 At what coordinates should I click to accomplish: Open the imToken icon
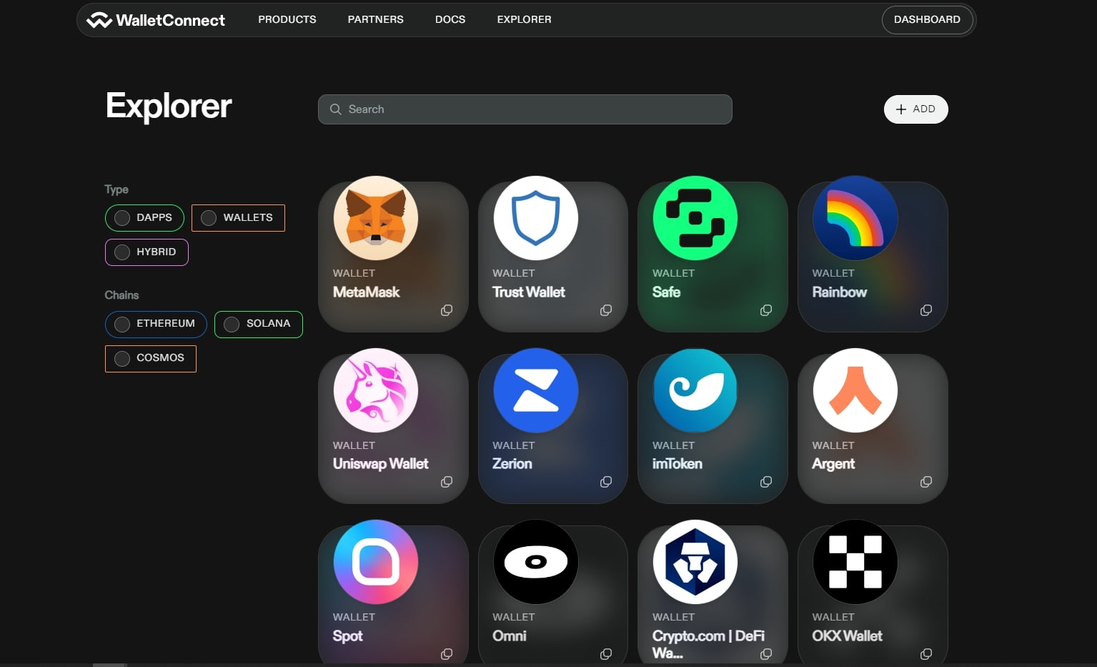695,390
